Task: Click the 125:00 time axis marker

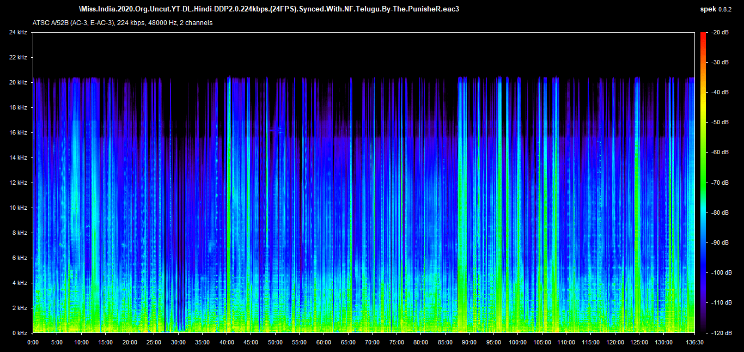Action: coord(639,342)
